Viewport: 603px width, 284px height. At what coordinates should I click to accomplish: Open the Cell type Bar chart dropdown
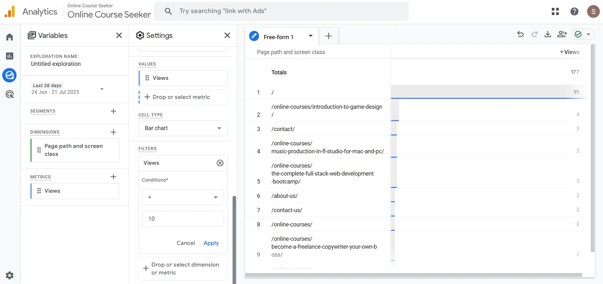(183, 128)
